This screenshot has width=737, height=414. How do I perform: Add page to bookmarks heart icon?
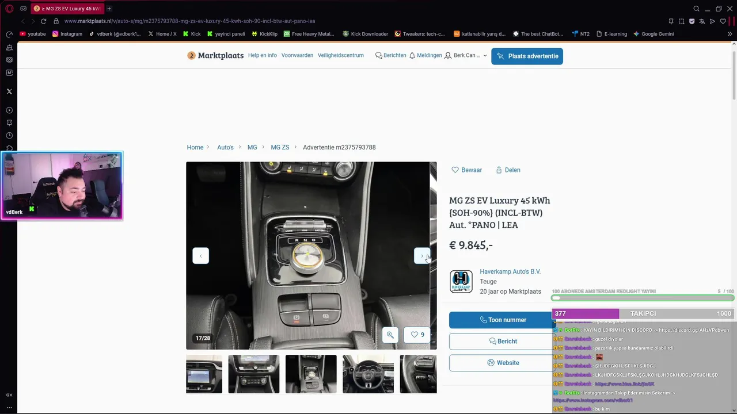coord(723,21)
